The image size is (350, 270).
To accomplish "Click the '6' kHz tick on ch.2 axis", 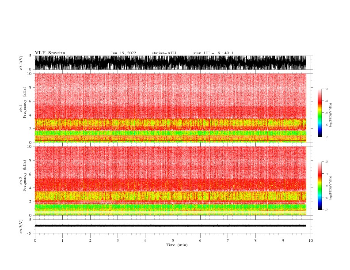I will point(30,174).
